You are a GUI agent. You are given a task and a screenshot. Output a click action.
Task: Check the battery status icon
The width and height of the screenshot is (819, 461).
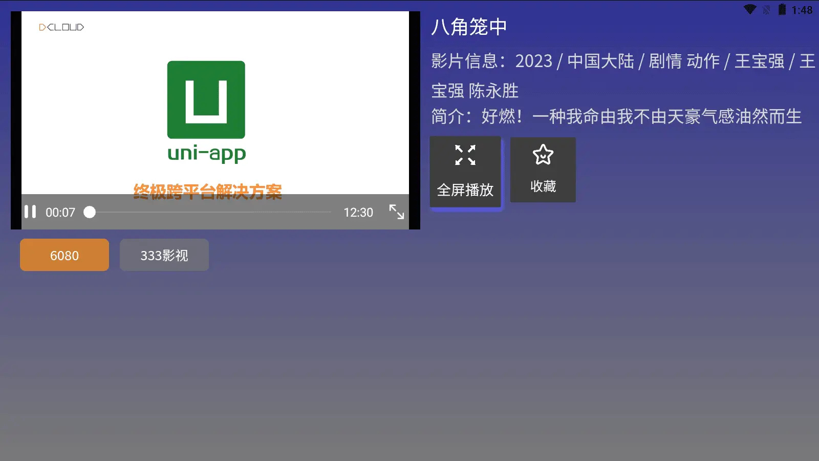(x=782, y=9)
